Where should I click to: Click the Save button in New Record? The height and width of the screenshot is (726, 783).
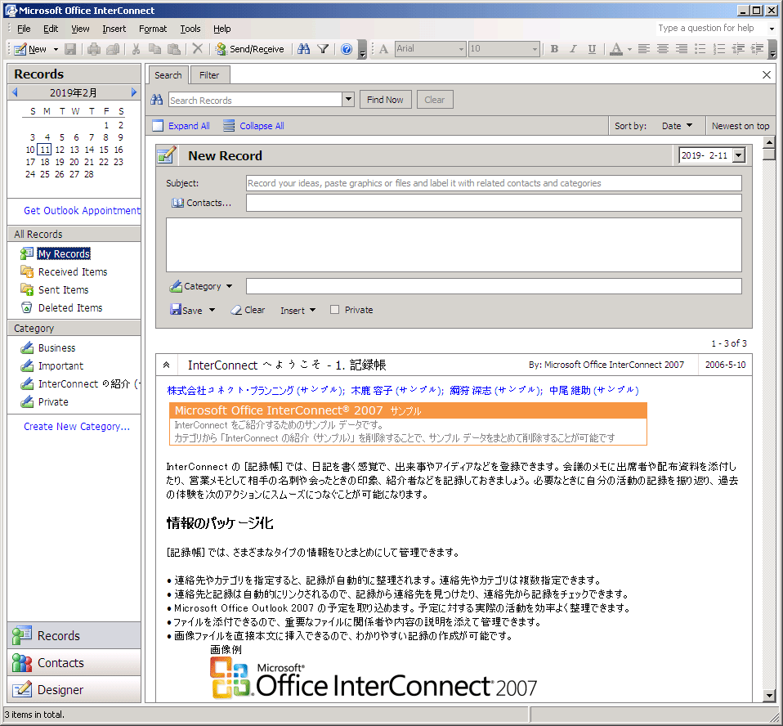pos(186,311)
